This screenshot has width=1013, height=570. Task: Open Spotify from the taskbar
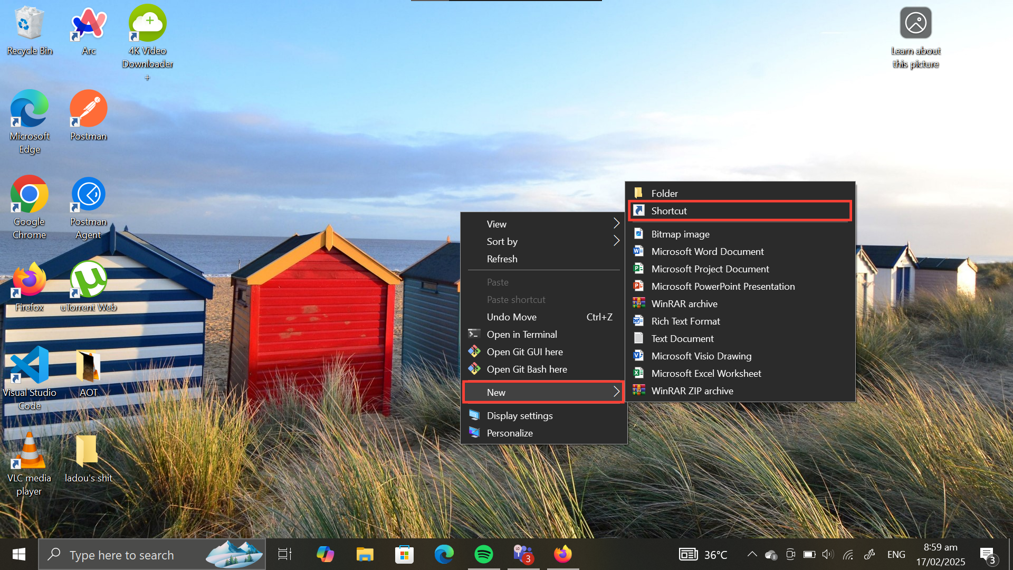tap(483, 554)
